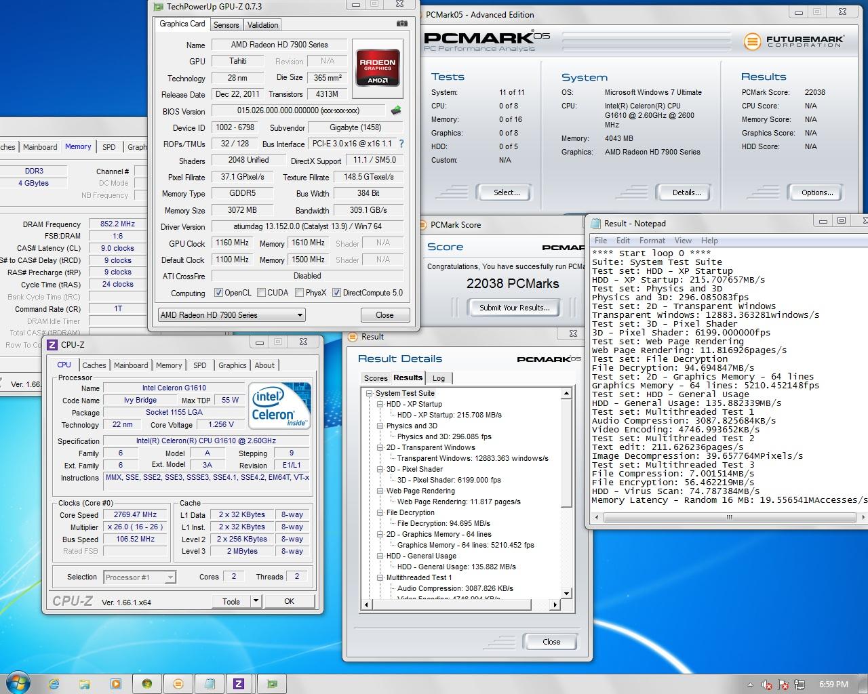Open the Action Center flag tray icon
This screenshot has width=868, height=694.
(x=783, y=685)
